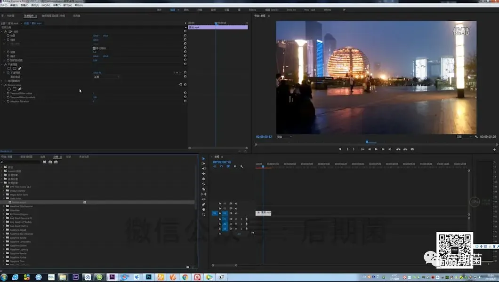This screenshot has height=282, width=499.
Task: Expand Temporal filter radius property
Action: (x=4, y=94)
